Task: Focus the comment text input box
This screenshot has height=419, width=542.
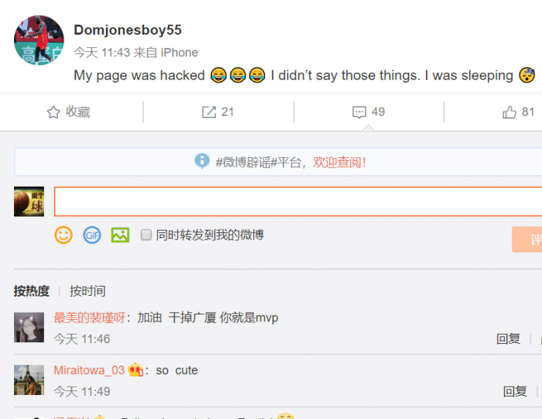Action: pyautogui.click(x=298, y=201)
